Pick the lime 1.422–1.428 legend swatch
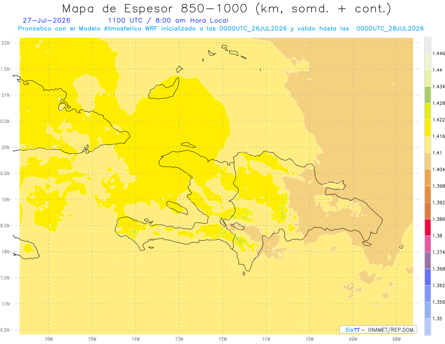Viewport: 445px width, 344px height. click(428, 111)
